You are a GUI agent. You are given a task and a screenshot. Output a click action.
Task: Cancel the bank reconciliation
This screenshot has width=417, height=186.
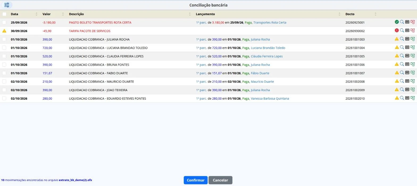tap(220, 180)
